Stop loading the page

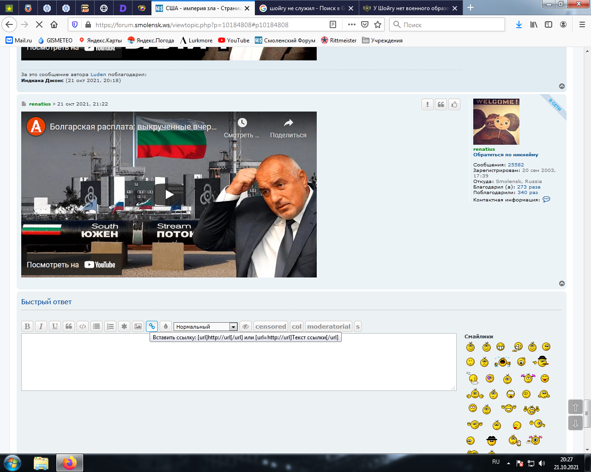coord(39,24)
